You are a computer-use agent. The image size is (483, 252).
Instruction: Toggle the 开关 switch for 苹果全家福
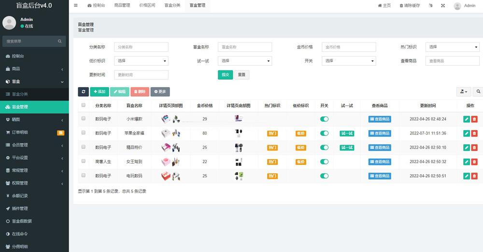click(324, 133)
